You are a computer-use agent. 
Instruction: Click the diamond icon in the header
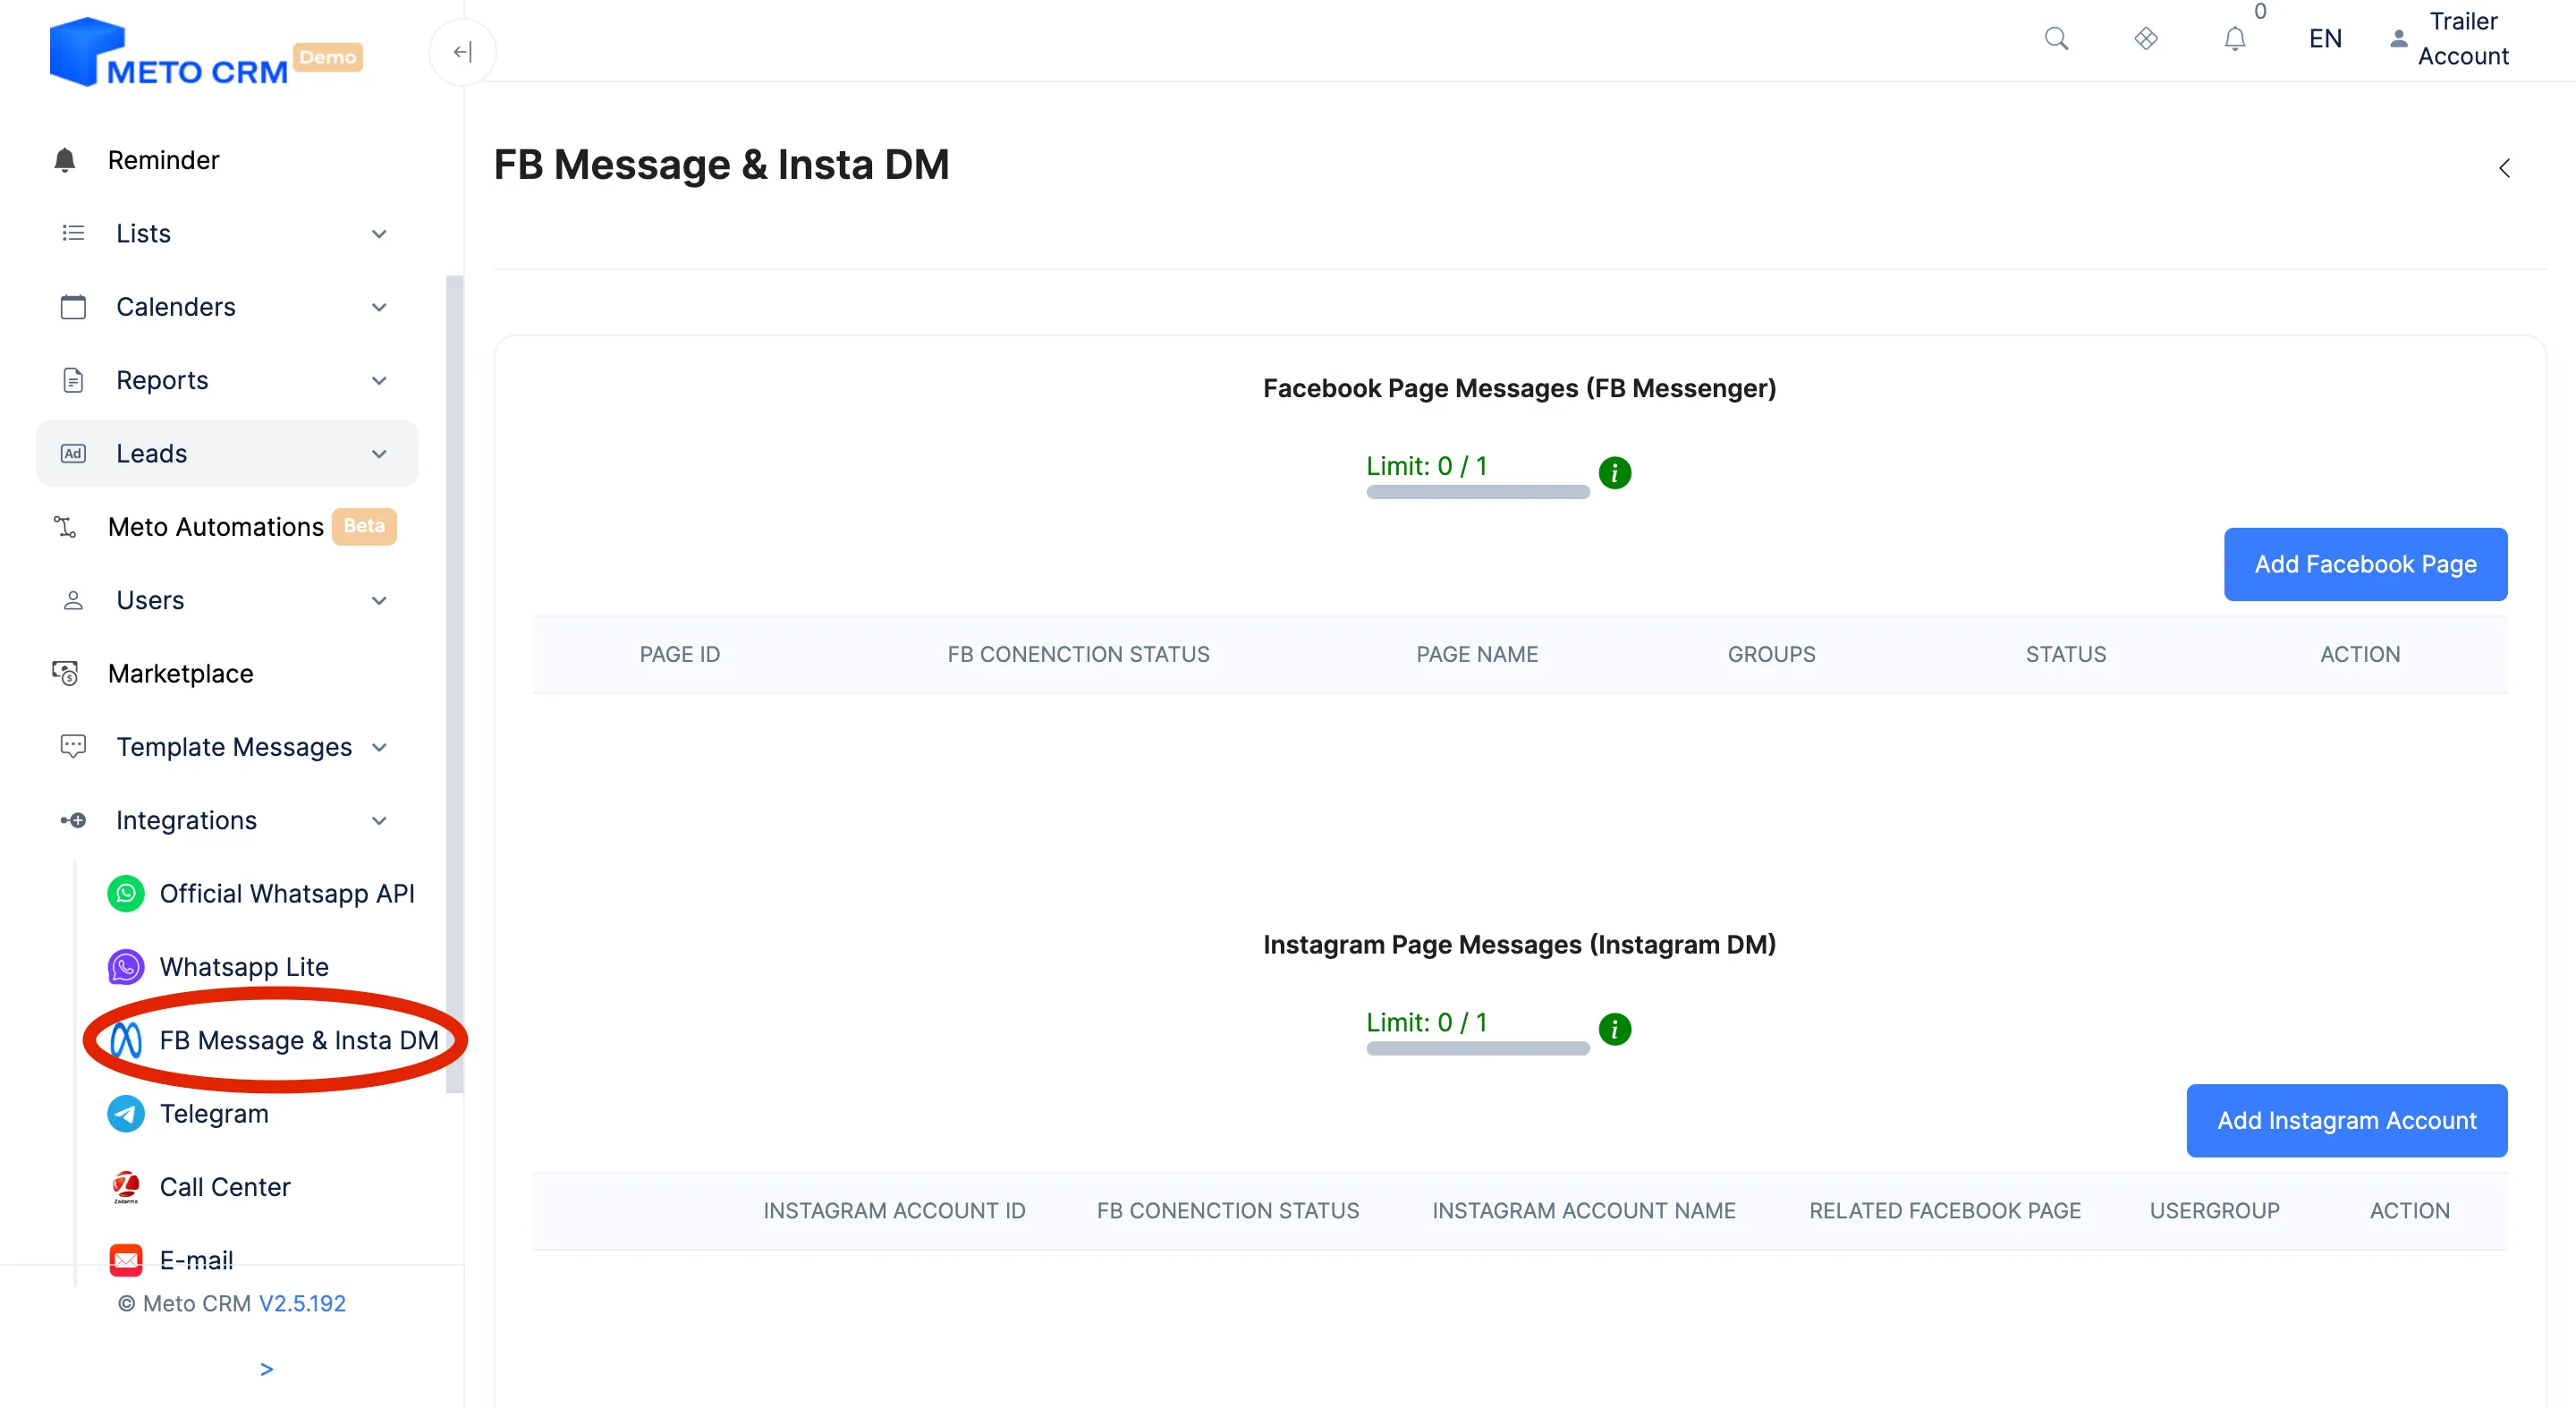2145,39
